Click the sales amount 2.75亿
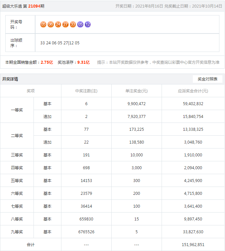Image resolution: width=225 pixels, height=251 pixels. tap(47, 62)
